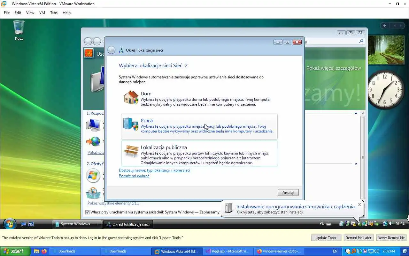Click the back arrow in network location dialog
This screenshot has height=256, width=409.
(x=111, y=50)
